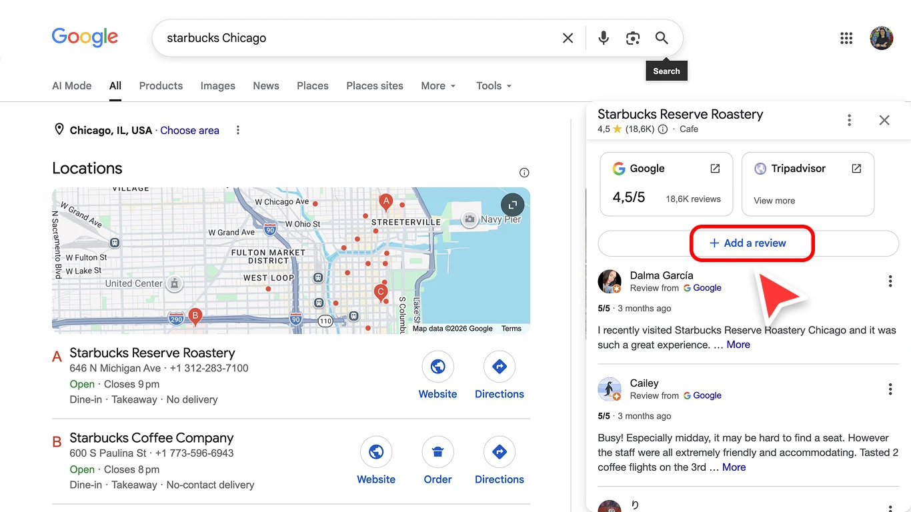Open Google apps grid
Screen dimensions: 911x512
(846, 38)
